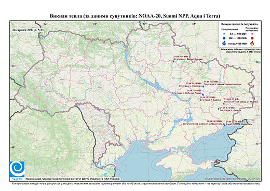The height and width of the screenshot is (191, 270).
Task: Click the small blue dot in legend
Action: (x=224, y=34)
